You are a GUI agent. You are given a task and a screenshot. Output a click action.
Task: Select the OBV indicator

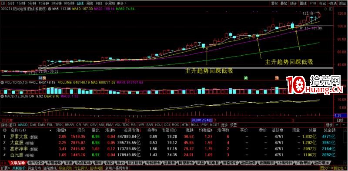pos(93,125)
